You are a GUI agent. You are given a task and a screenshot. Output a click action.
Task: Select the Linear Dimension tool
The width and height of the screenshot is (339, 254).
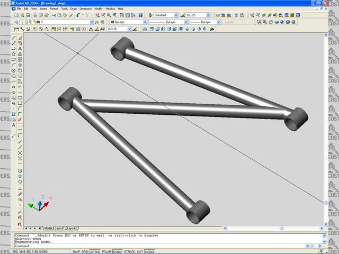(x=16, y=29)
